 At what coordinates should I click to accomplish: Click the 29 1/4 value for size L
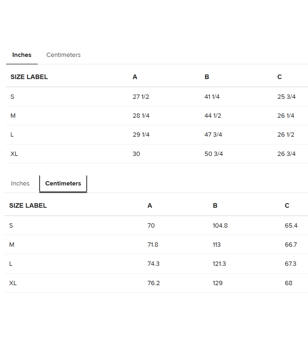141,134
